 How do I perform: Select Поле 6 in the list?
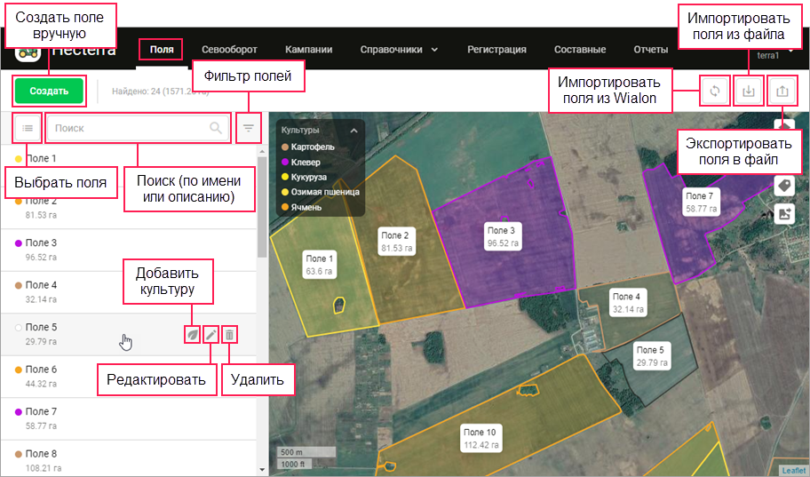click(128, 377)
